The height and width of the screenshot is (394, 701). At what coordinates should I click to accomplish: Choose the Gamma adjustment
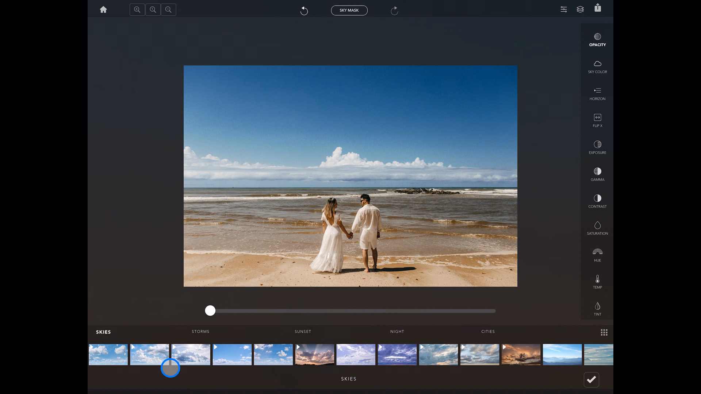point(597,175)
